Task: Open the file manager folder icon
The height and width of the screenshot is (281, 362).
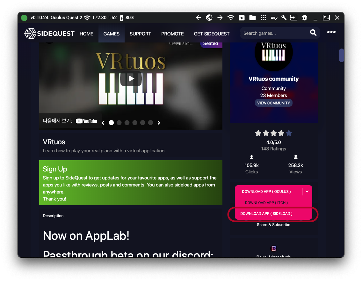Action: tap(253, 18)
